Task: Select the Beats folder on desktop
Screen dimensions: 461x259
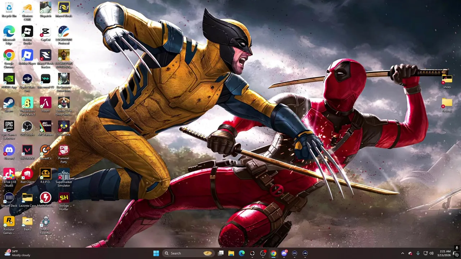Action: point(27,223)
